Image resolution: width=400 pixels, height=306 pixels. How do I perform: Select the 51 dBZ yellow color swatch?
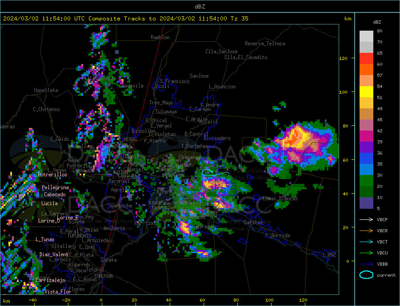[x=366, y=92]
